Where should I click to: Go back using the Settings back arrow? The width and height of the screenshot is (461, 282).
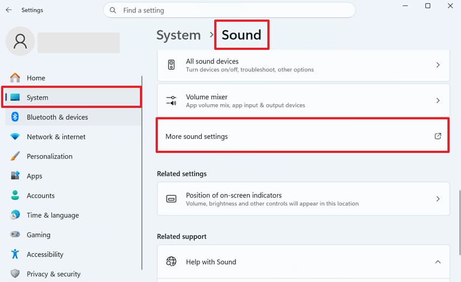pos(9,10)
